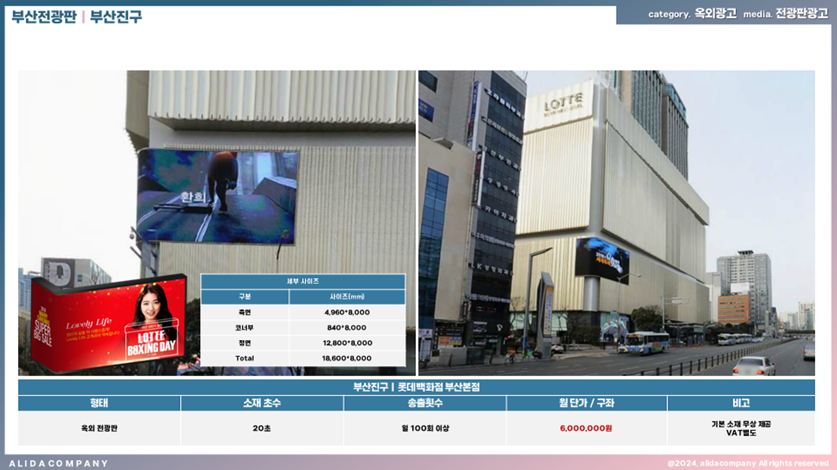This screenshot has height=470, width=837.
Task: Click the alidacompany copyright notice
Action: tap(748, 464)
